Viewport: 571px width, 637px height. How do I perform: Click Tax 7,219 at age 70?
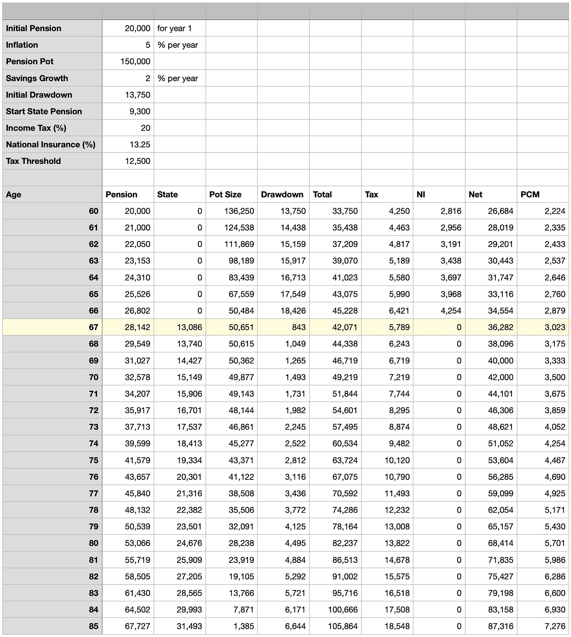(x=387, y=377)
